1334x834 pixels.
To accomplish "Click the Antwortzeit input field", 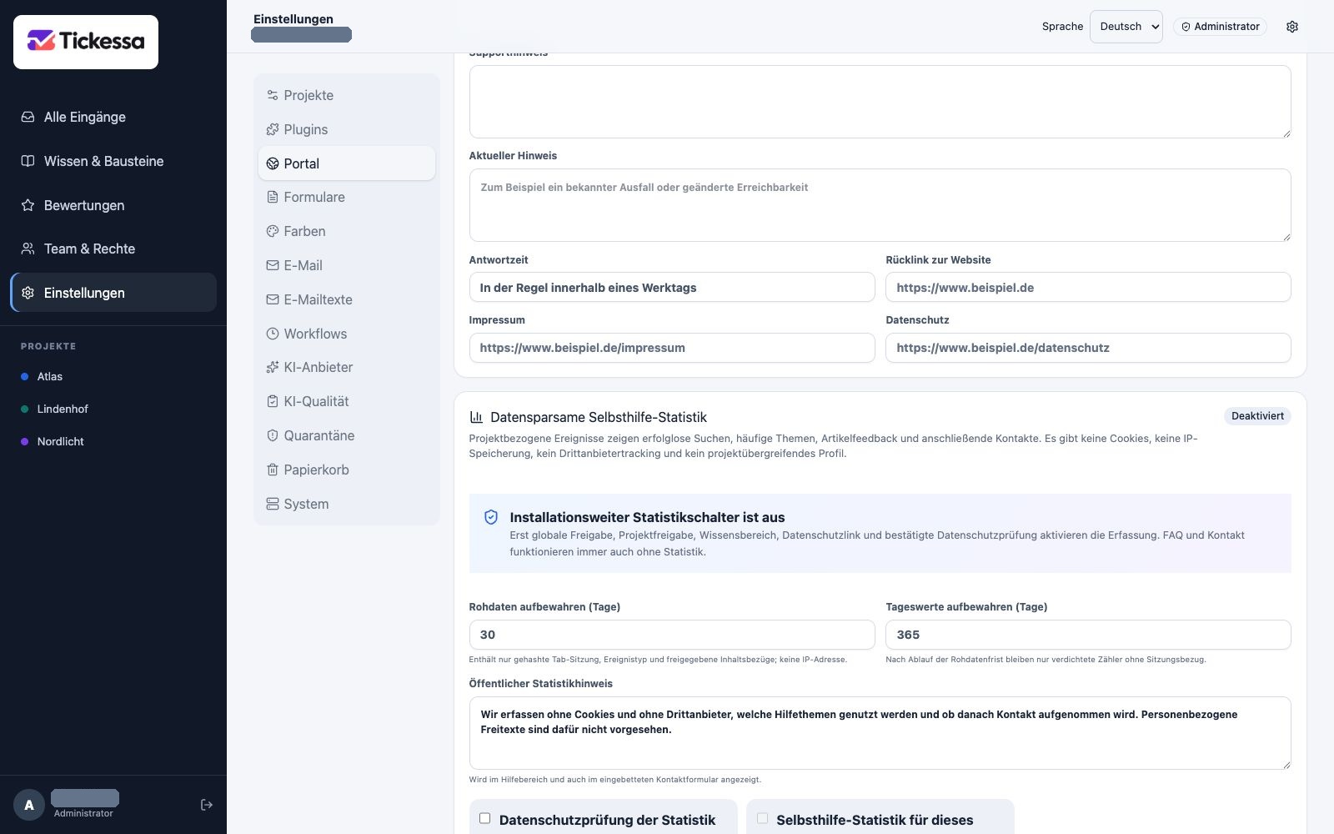I will tap(672, 288).
